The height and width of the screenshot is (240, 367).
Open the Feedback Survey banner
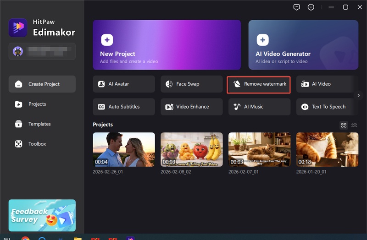[x=42, y=215]
